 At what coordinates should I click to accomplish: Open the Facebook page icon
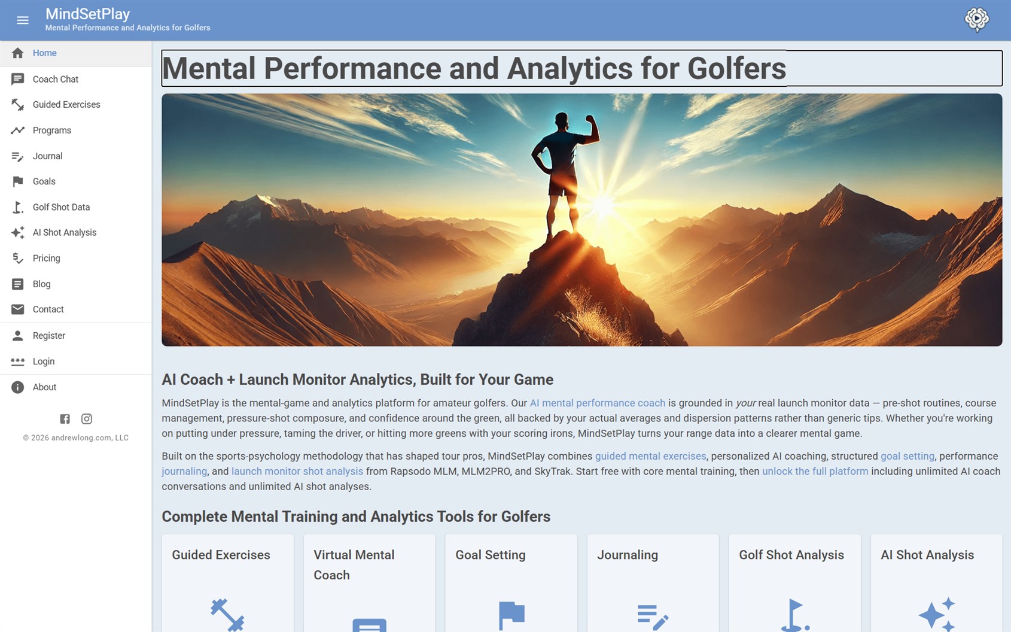pyautogui.click(x=65, y=419)
